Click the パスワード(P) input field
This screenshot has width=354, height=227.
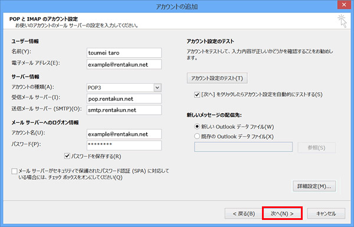click(x=124, y=145)
